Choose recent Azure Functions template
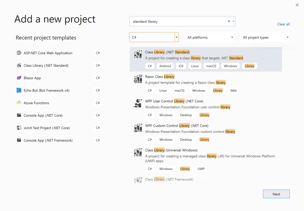The image size is (304, 211). [59, 103]
